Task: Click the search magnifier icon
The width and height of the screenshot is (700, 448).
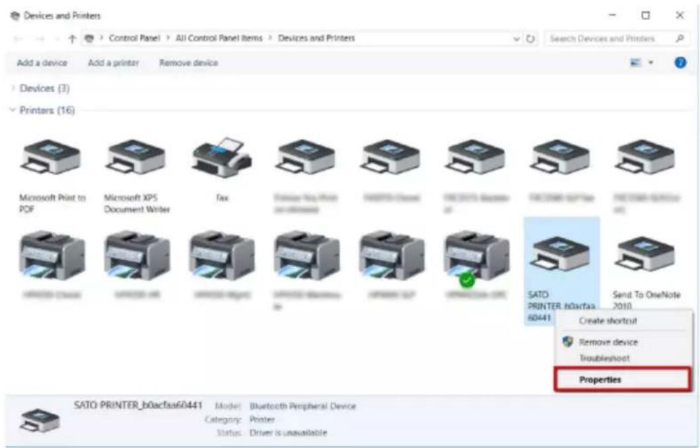Action: [680, 39]
